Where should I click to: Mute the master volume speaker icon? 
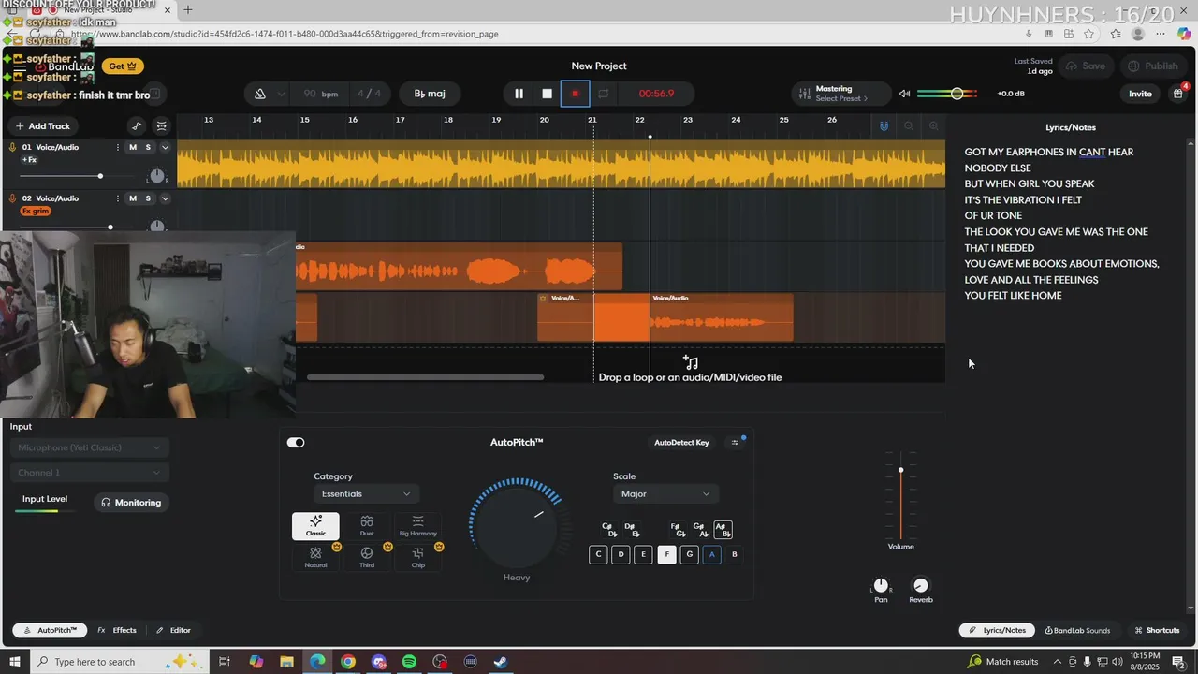(x=904, y=94)
